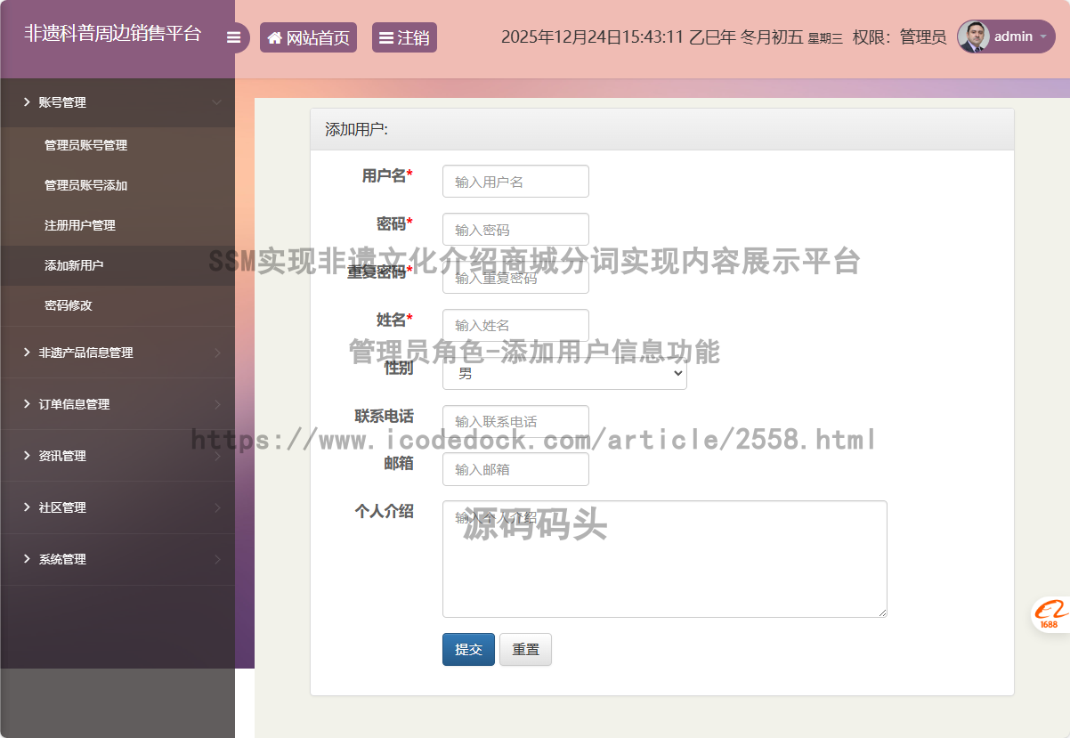Viewport: 1070px width, 738px height.
Task: Click the home icon on 网站首页 button
Action: tap(275, 36)
